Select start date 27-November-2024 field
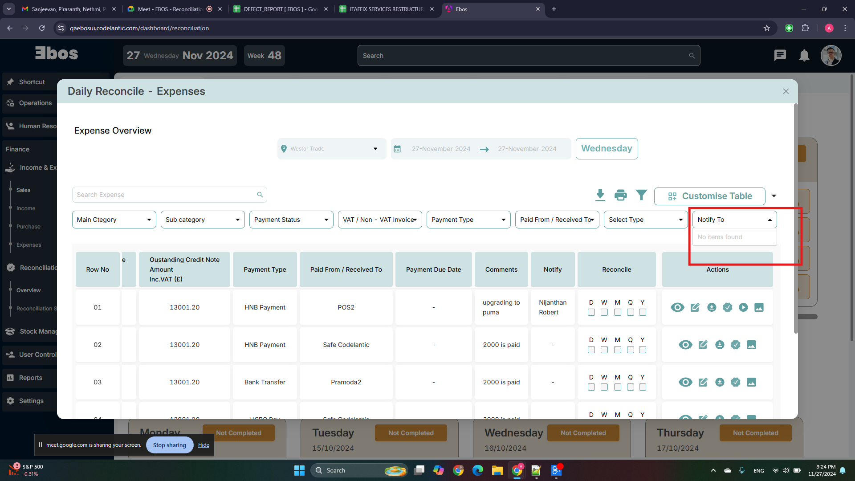Viewport: 855px width, 481px height. tap(441, 149)
